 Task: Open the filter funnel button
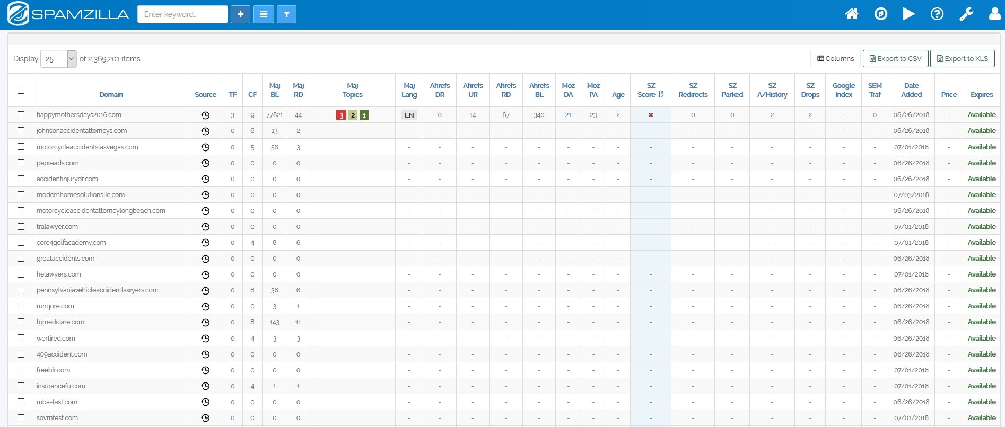pos(286,14)
